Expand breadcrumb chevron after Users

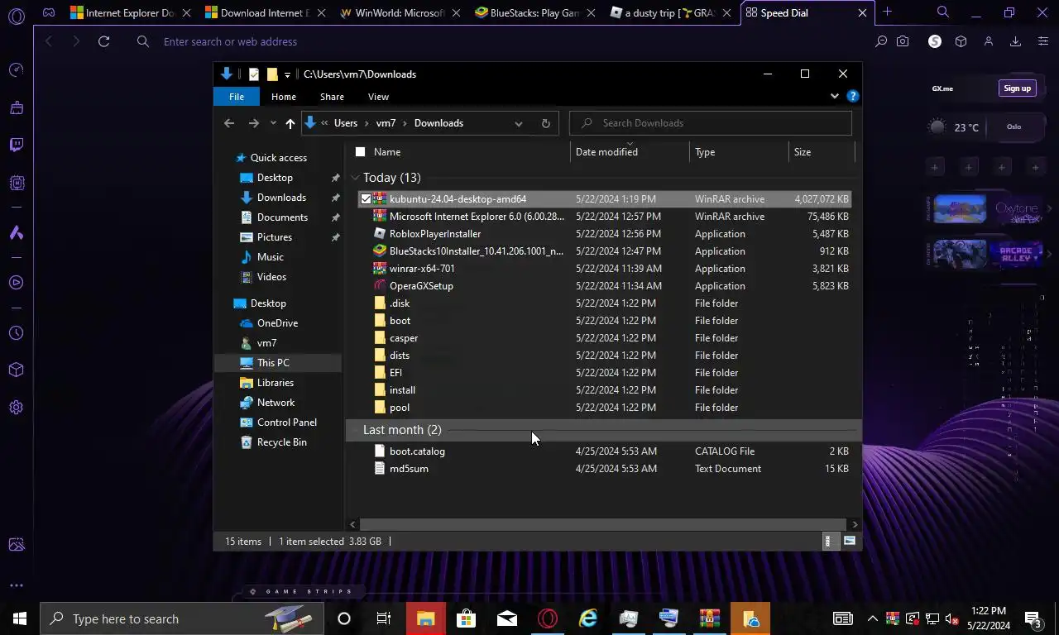click(367, 123)
